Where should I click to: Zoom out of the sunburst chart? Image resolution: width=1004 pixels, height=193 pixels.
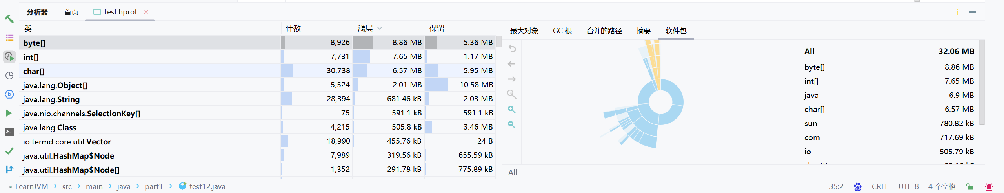[512, 125]
